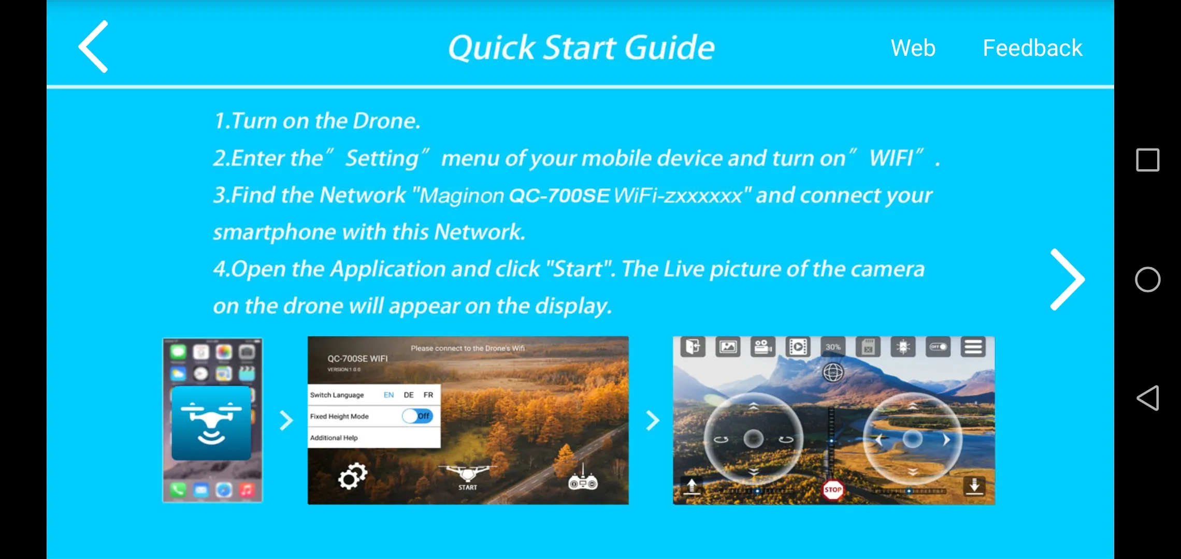This screenshot has height=559, width=1181.
Task: Click the forward navigation arrow
Action: tap(1067, 279)
